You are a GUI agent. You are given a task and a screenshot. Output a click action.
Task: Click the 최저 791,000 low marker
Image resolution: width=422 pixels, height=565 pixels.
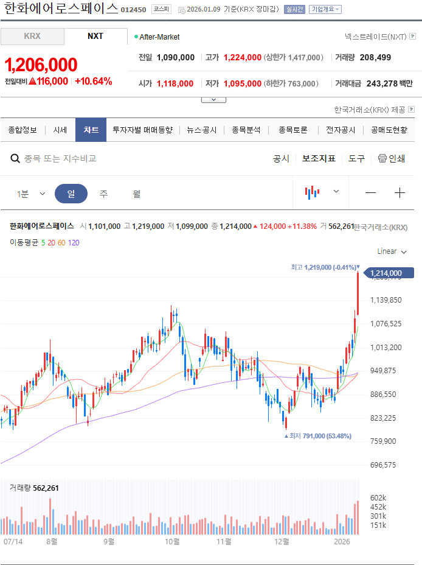[317, 436]
